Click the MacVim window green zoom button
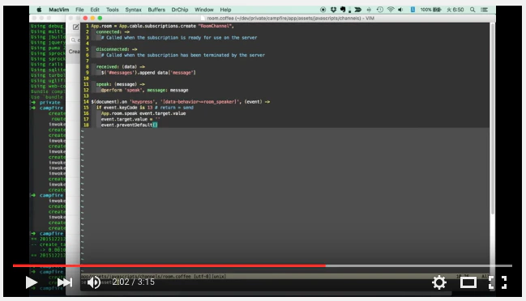Image resolution: width=526 pixels, height=301 pixels. 100,18
